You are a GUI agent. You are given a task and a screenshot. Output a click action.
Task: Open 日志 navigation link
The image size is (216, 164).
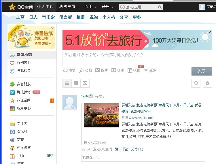33,17
